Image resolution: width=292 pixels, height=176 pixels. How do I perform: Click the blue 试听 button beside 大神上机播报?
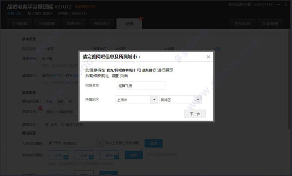tap(154, 143)
